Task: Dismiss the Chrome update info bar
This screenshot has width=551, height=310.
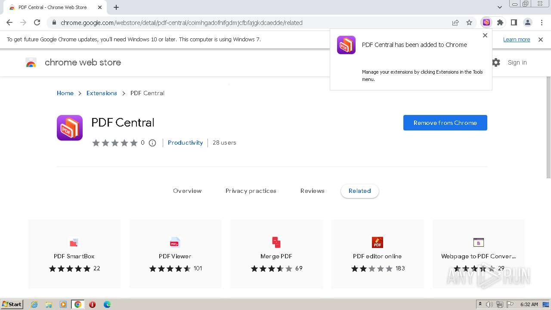Action: [x=541, y=39]
